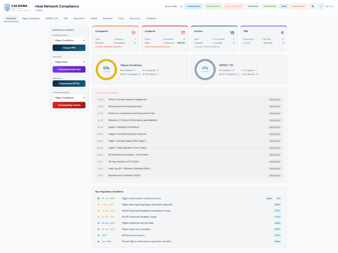Viewport: 338px width, 253px height.
Task: Click the Not Started status on CERT-1 row
Action: click(275, 99)
